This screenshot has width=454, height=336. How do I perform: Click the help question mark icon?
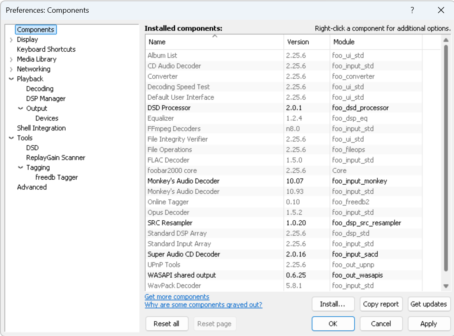click(x=412, y=10)
